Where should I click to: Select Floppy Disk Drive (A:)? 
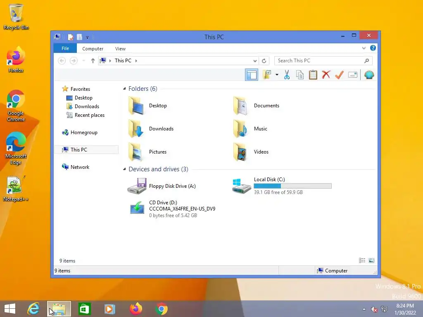tap(162, 186)
